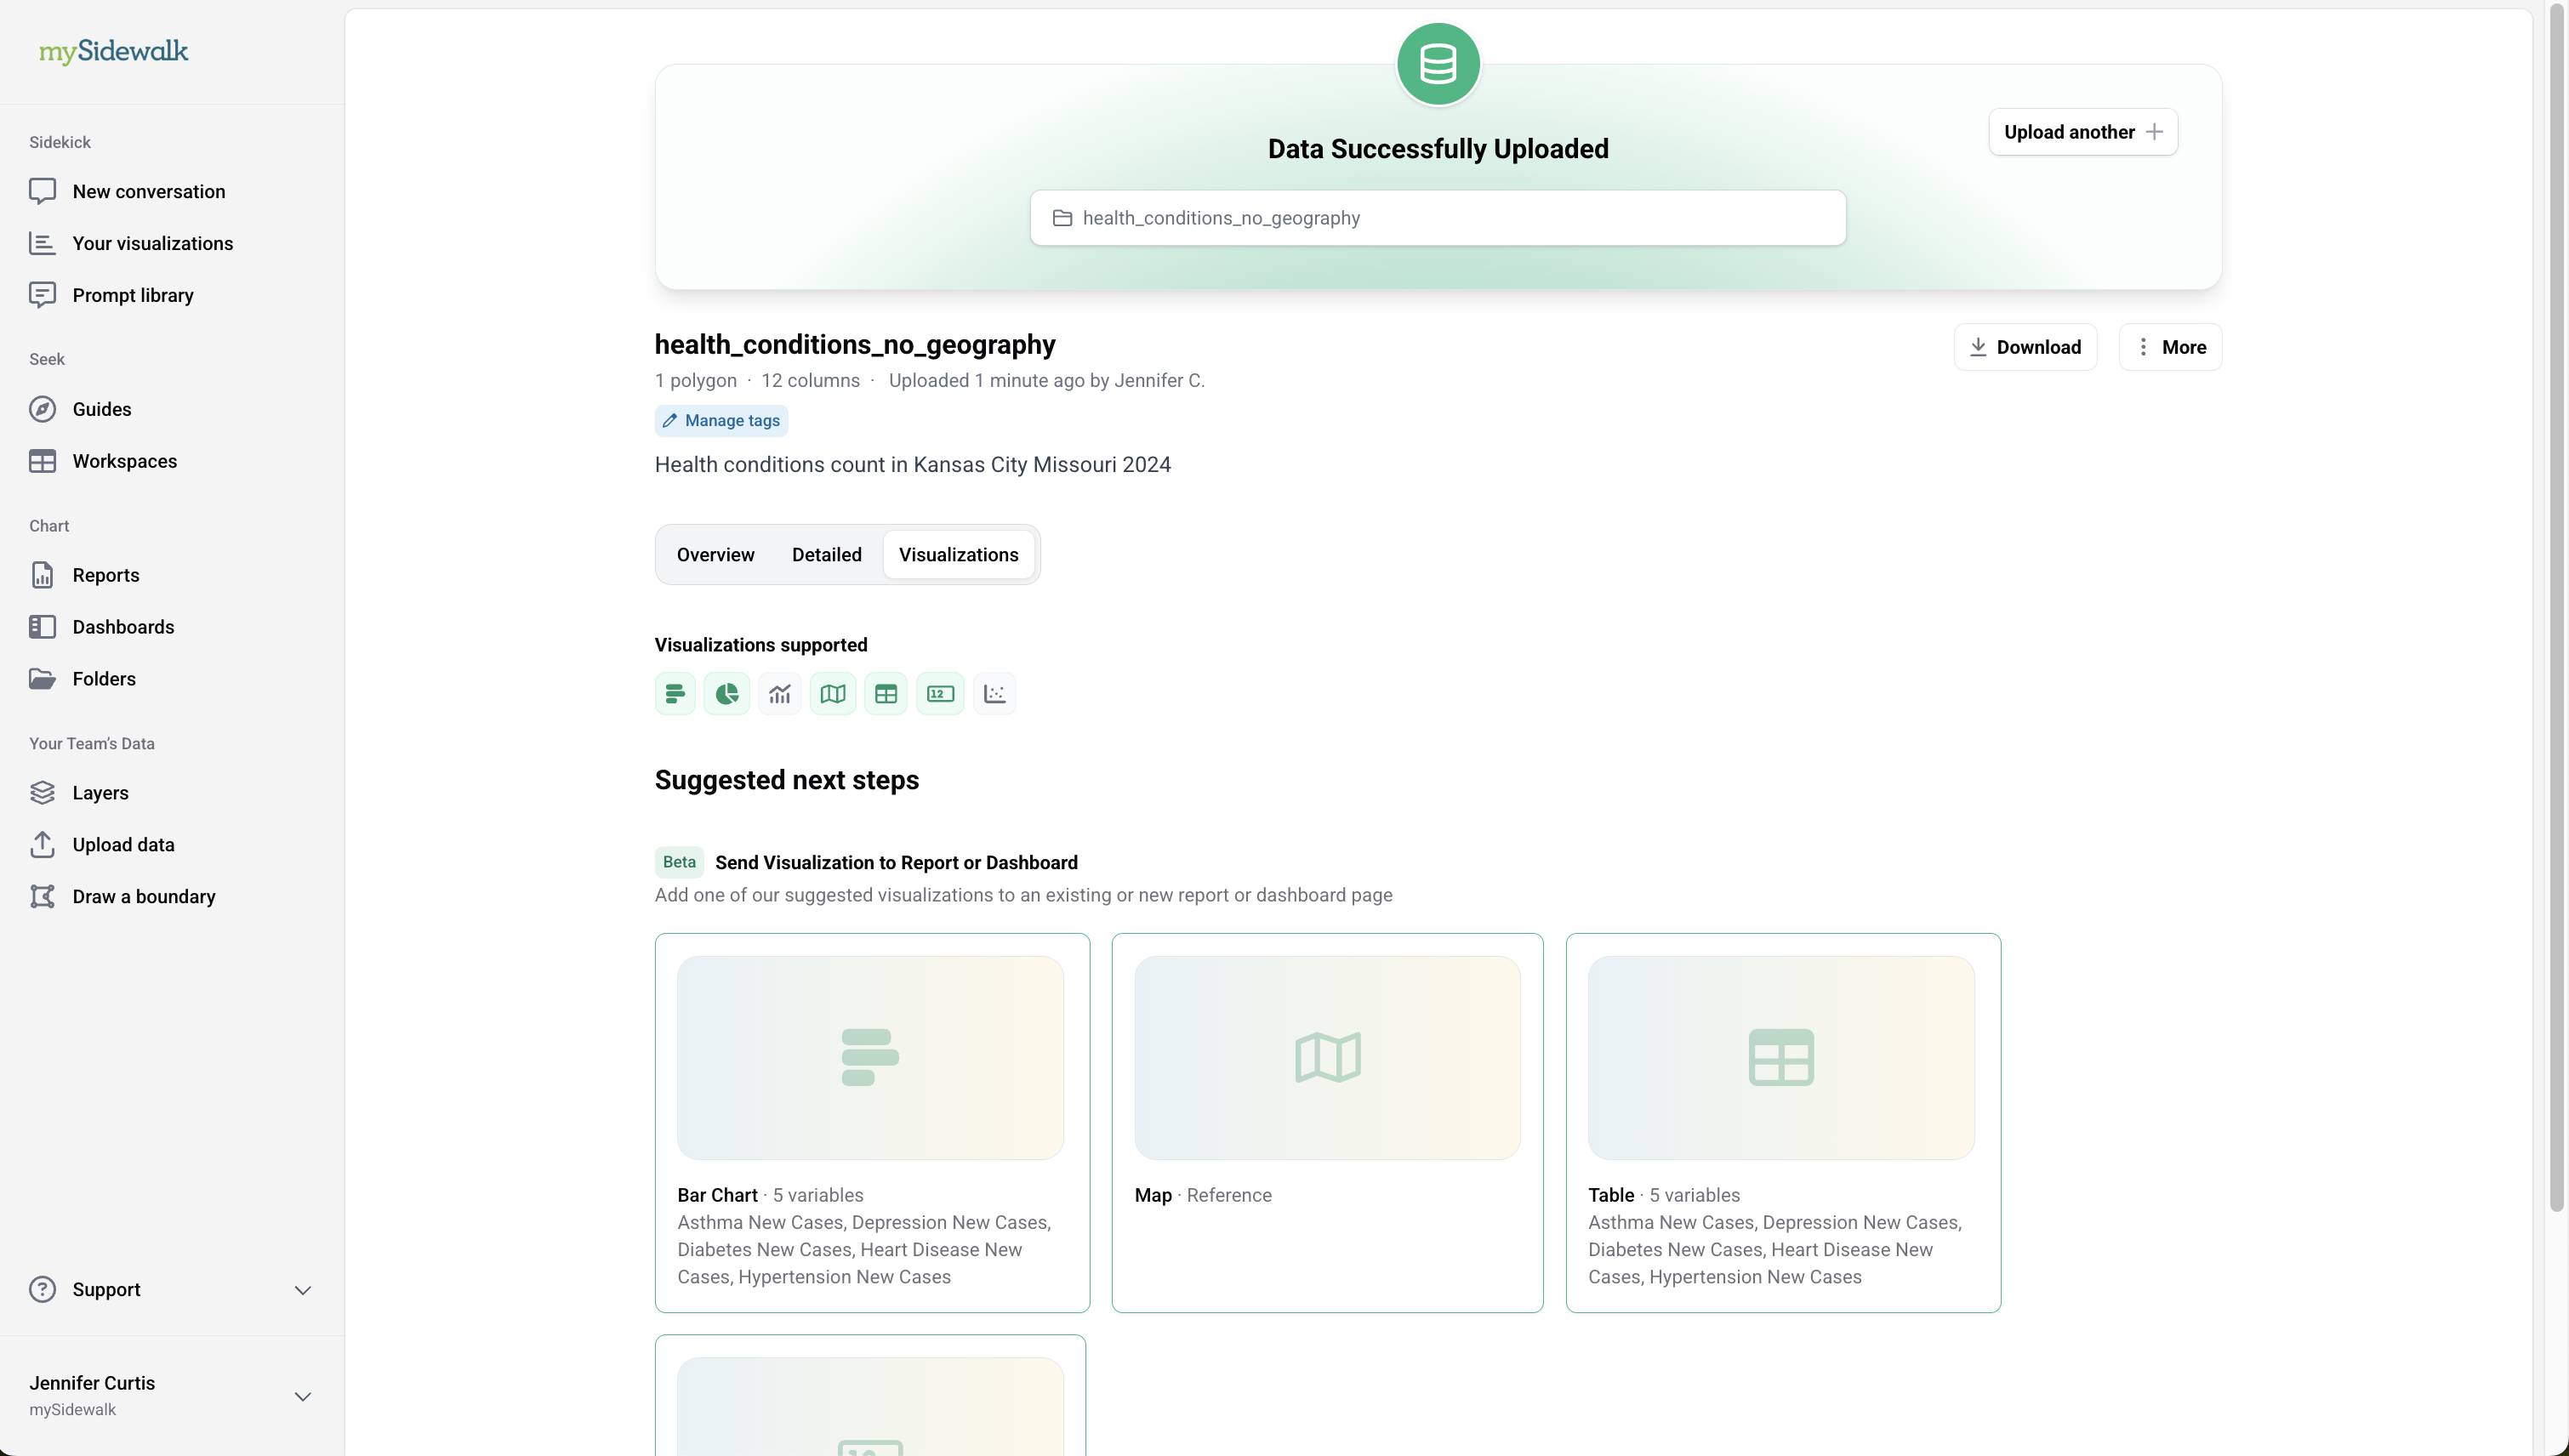Open Draw a boundary in sidebar
Screen dimensions: 2569x1456
click(x=143, y=896)
